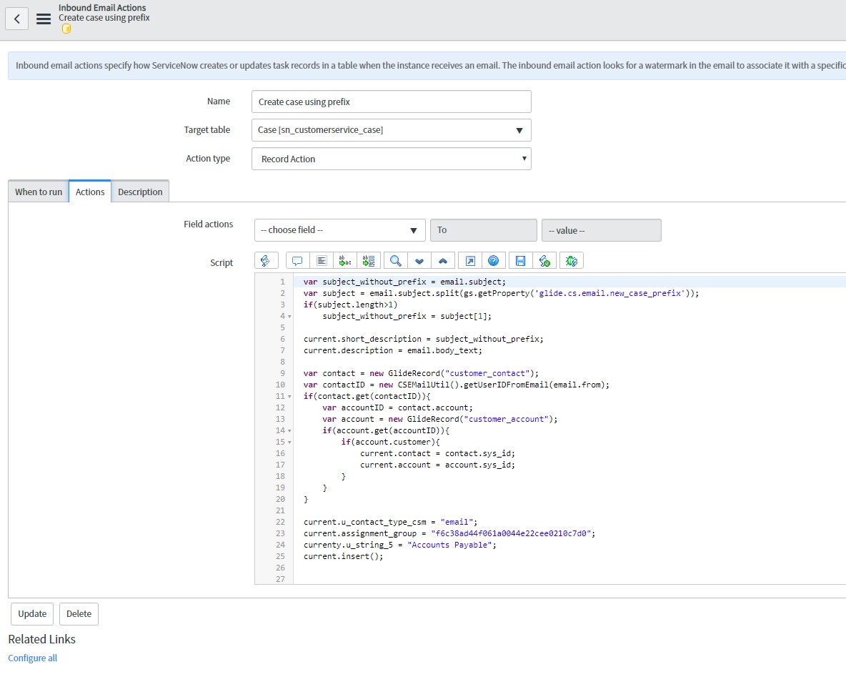Screen dimensions: 846x692
Task: Open the Target table dropdown
Action: (391, 130)
